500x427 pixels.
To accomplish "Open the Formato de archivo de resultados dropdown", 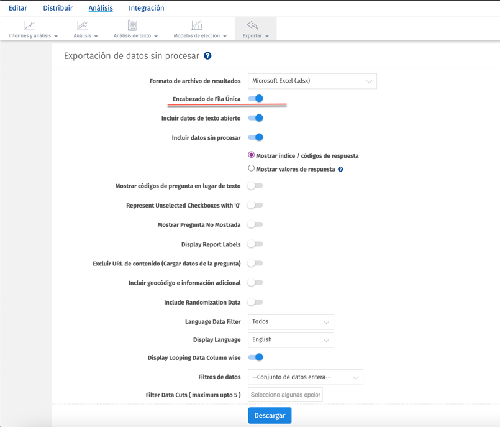I will [312, 81].
